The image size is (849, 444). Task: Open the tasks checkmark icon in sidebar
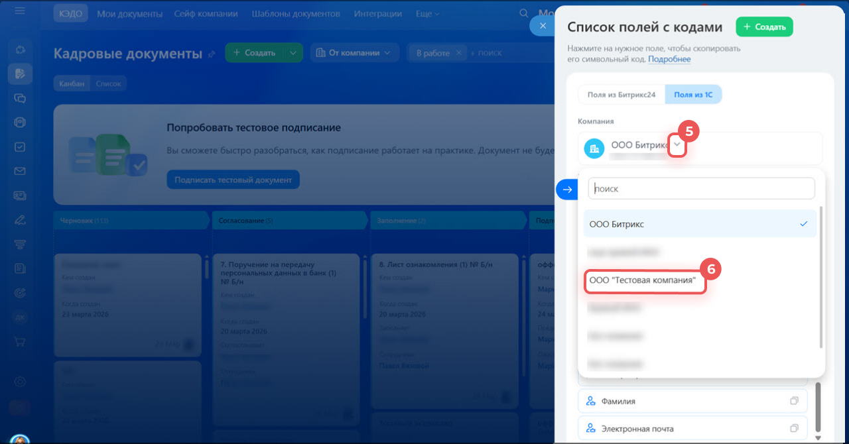[20, 147]
